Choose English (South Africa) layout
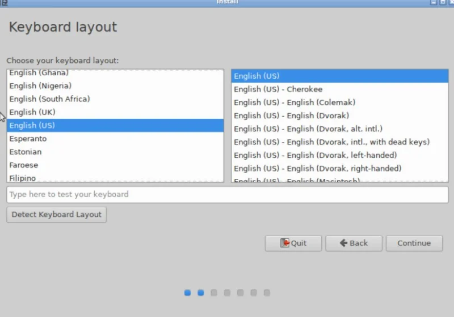 [x=115, y=99]
